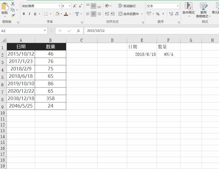
Task: Increase decimal places
Action: tap(171, 14)
